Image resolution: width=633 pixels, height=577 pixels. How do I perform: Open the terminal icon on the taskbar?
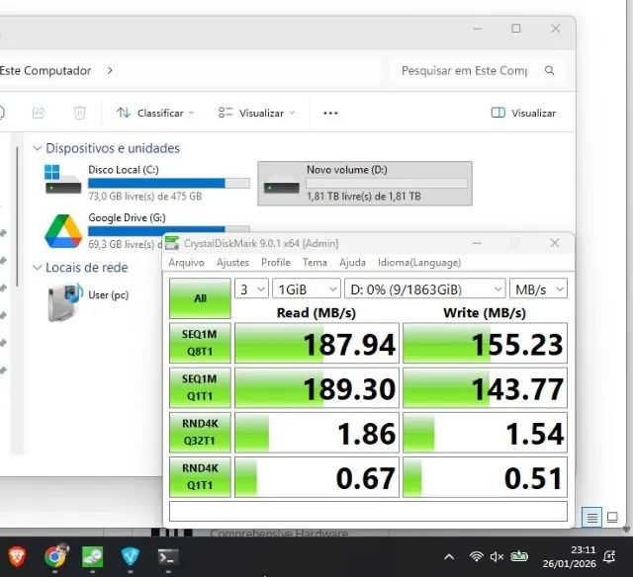coord(167,556)
